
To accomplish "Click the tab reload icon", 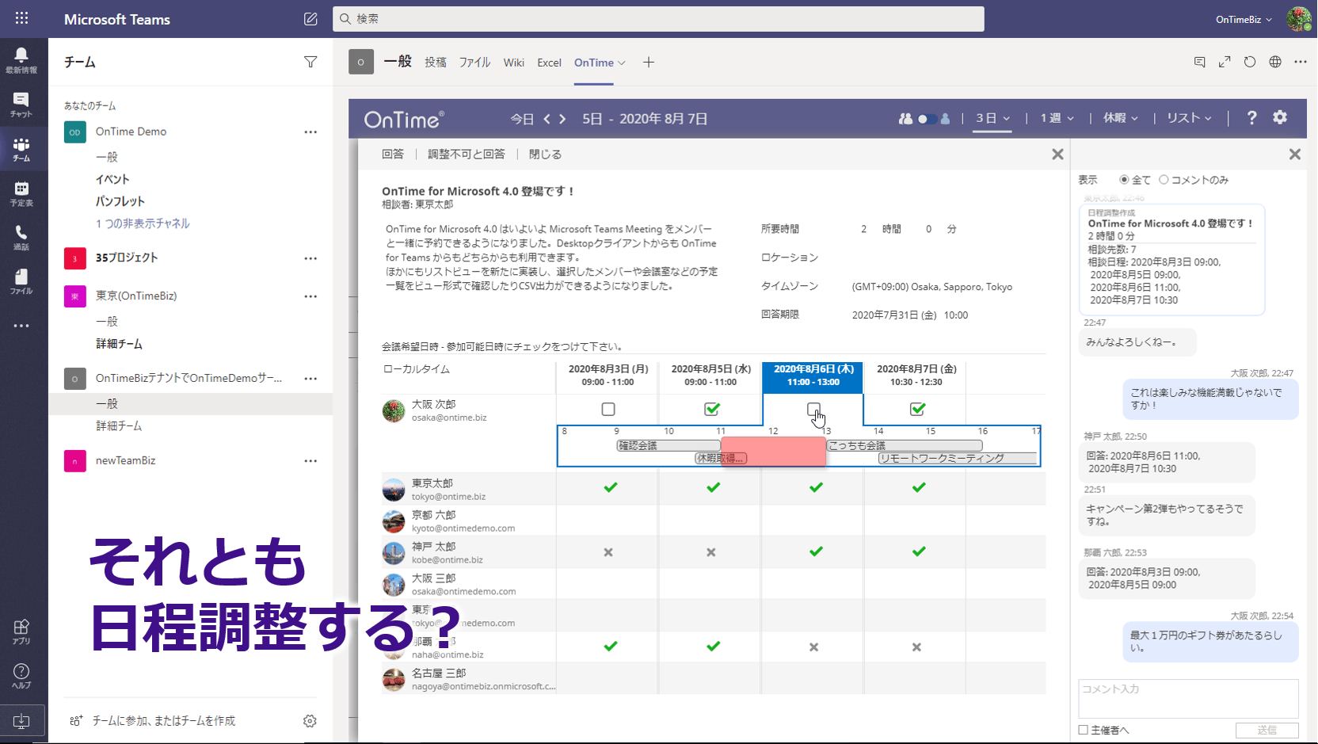I will coord(1250,62).
